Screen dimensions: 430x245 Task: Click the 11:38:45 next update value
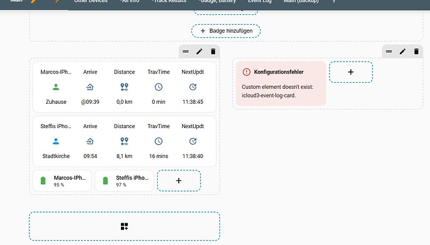coord(193,102)
